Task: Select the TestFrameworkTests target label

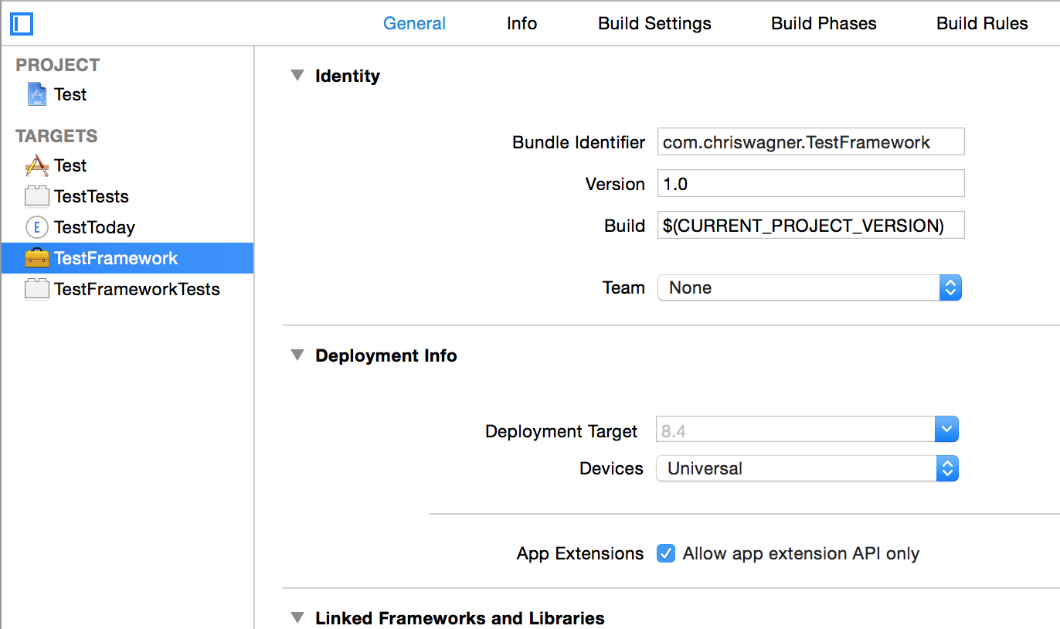Action: coord(137,289)
